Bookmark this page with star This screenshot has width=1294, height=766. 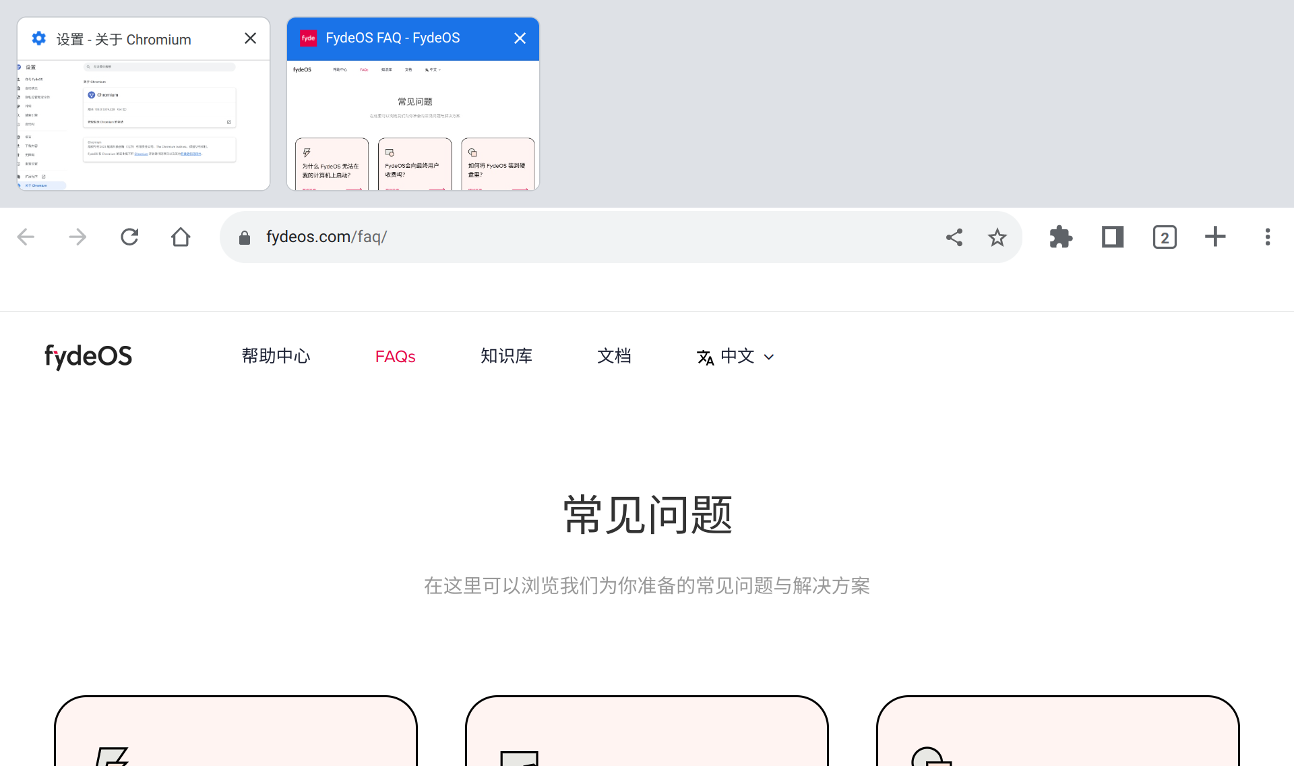(x=997, y=237)
